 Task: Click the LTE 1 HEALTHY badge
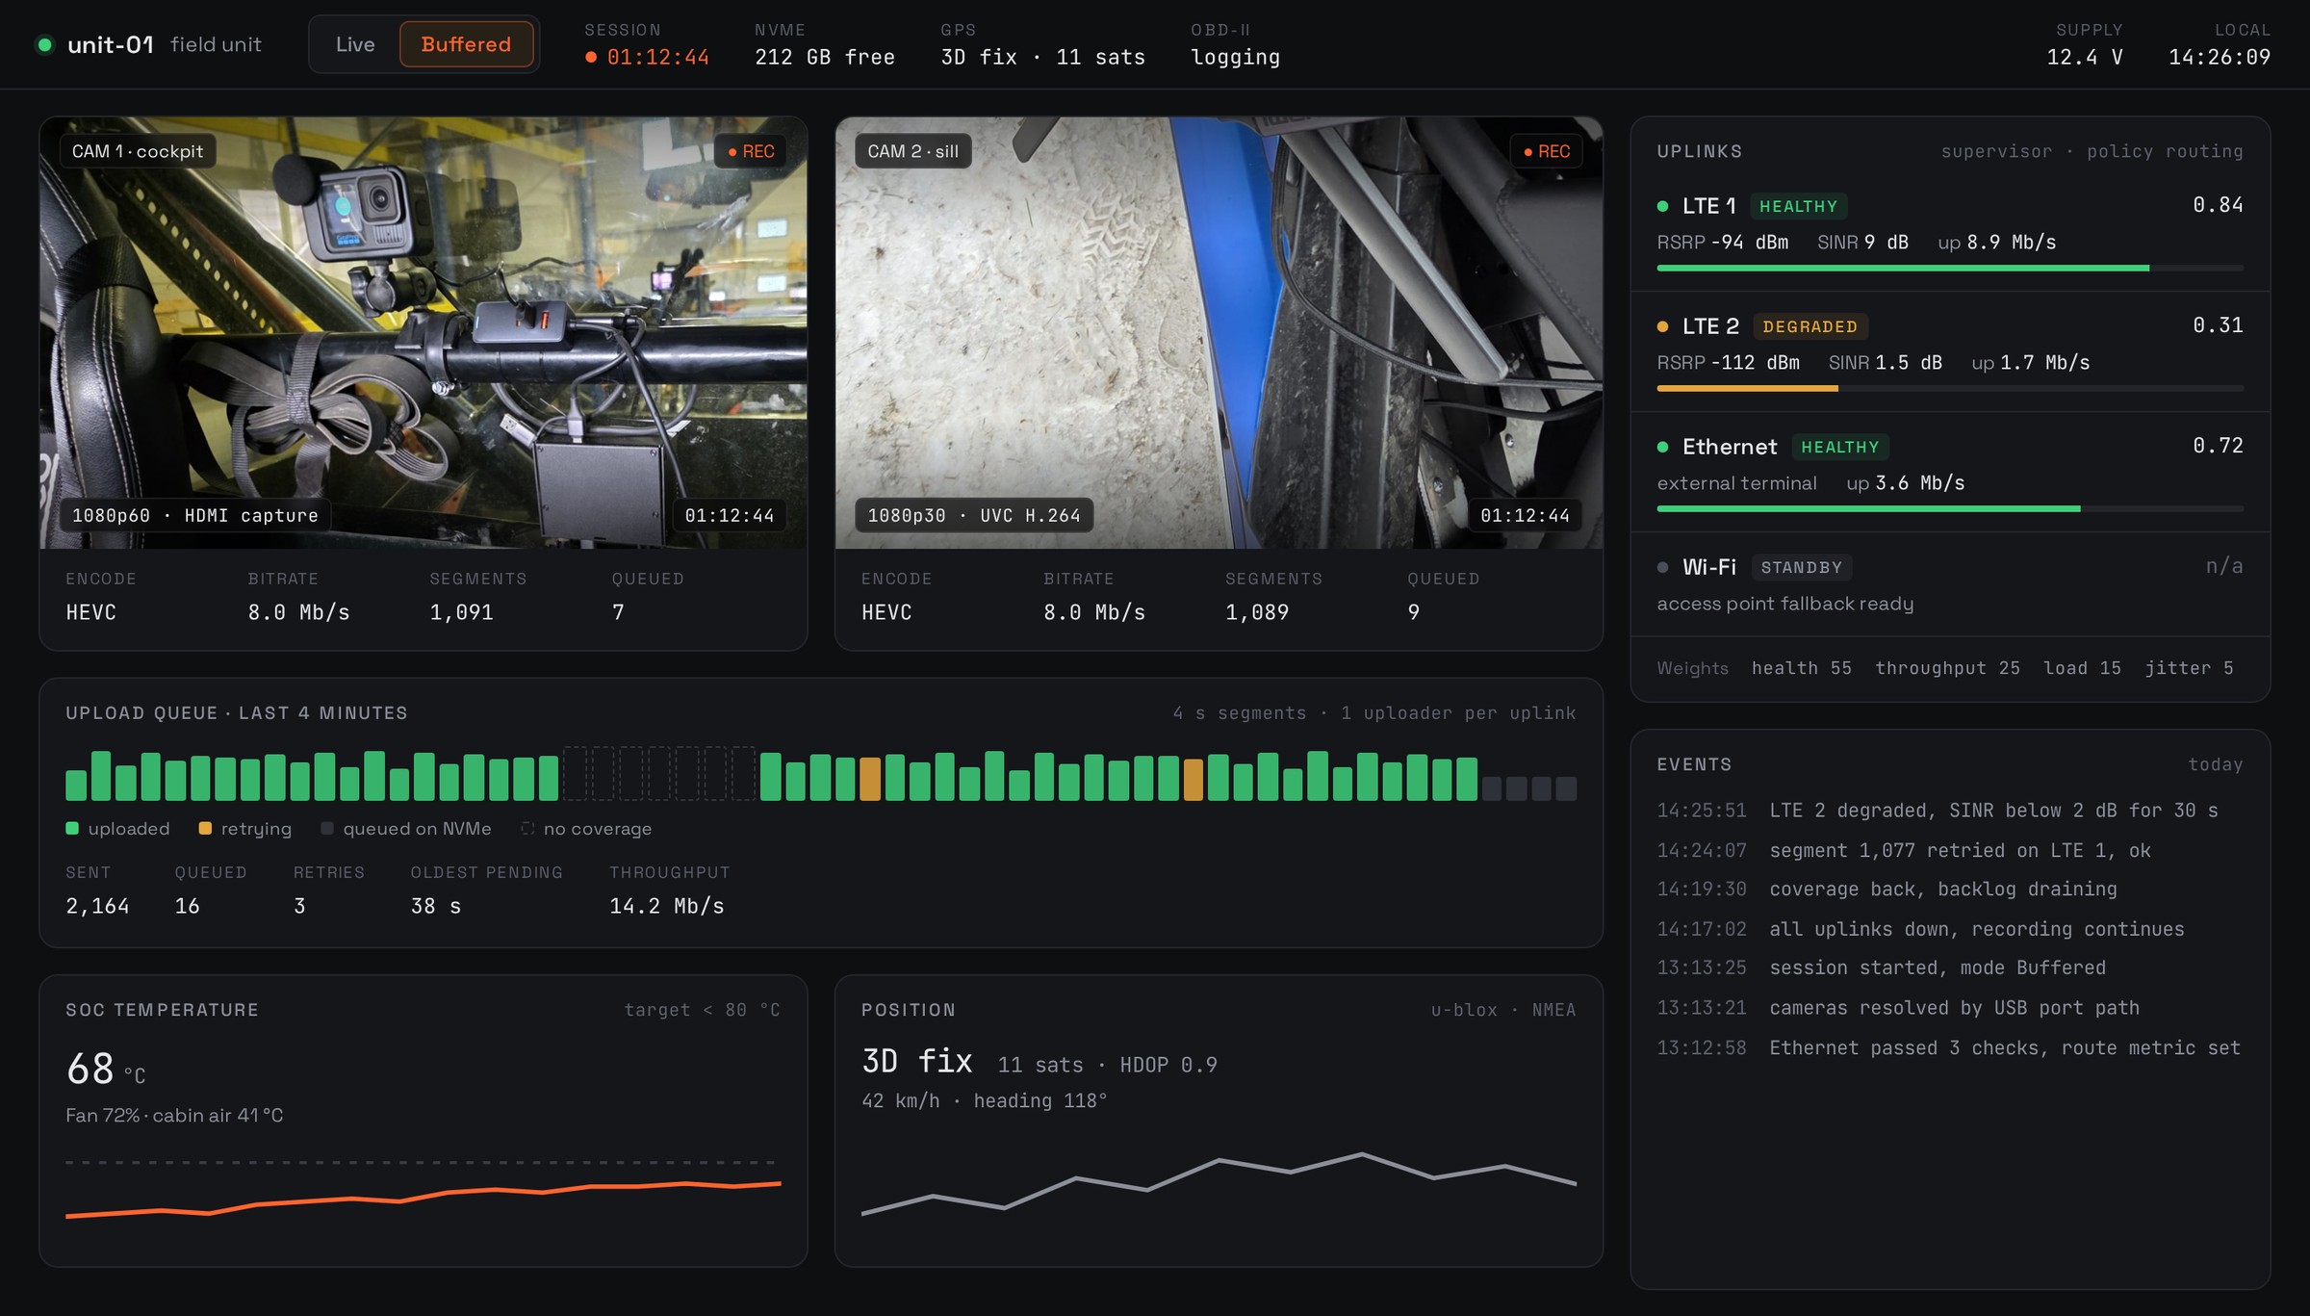click(x=1798, y=206)
